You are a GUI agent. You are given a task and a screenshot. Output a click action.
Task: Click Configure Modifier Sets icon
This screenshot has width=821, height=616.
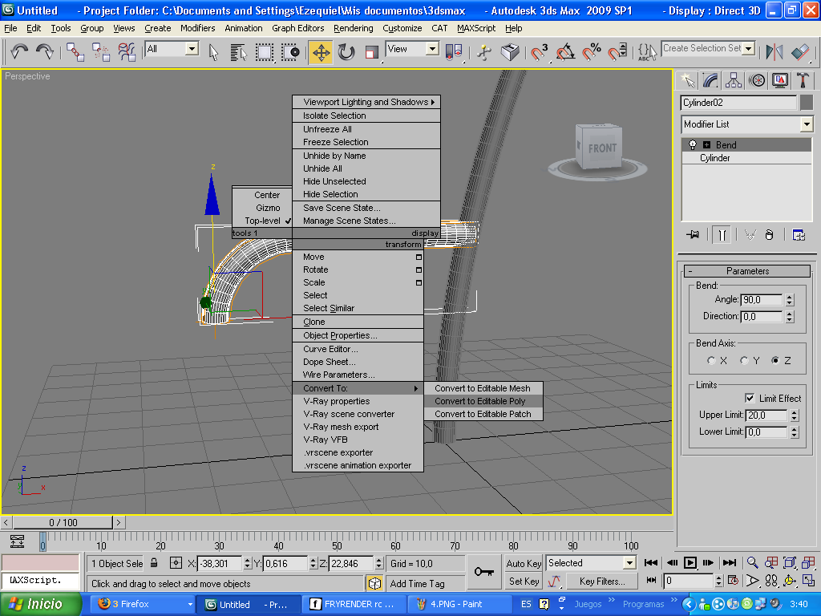point(799,235)
